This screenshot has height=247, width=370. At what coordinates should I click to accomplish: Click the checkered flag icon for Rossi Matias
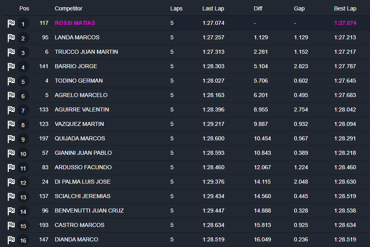(11, 23)
